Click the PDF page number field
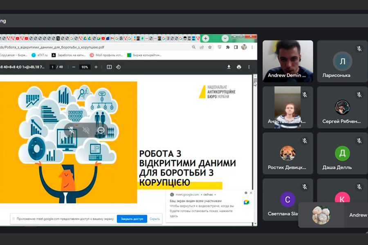 tap(53, 67)
